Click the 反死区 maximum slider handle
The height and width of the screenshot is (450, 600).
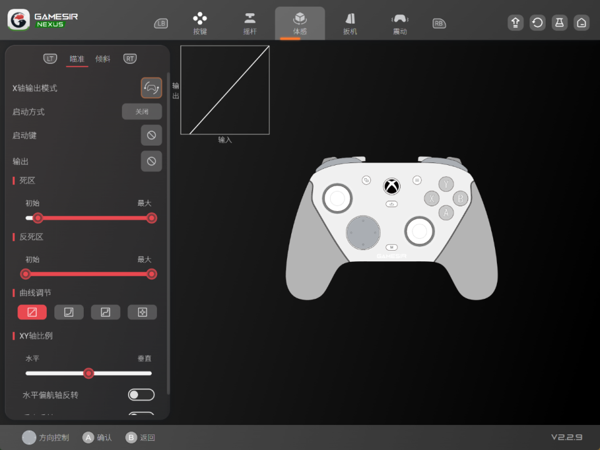pyautogui.click(x=151, y=274)
